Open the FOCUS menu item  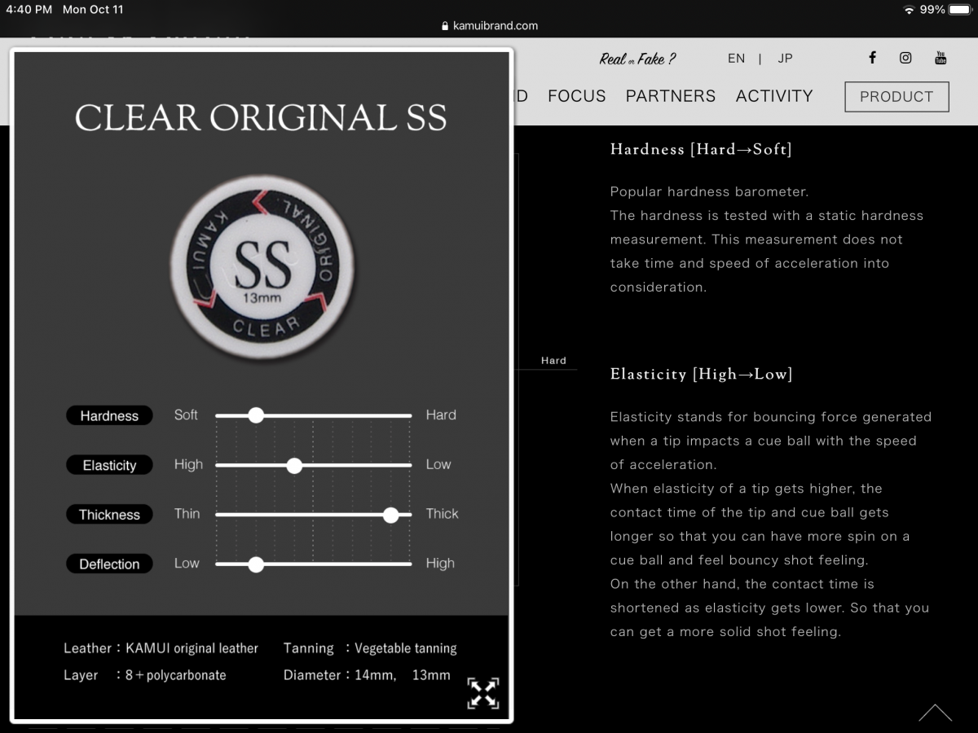pos(576,96)
